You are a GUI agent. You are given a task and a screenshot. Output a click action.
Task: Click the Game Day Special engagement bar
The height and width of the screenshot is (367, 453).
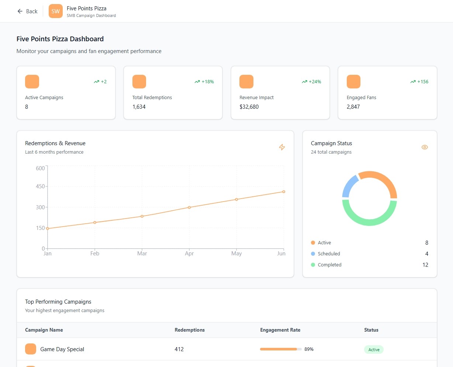(x=281, y=349)
